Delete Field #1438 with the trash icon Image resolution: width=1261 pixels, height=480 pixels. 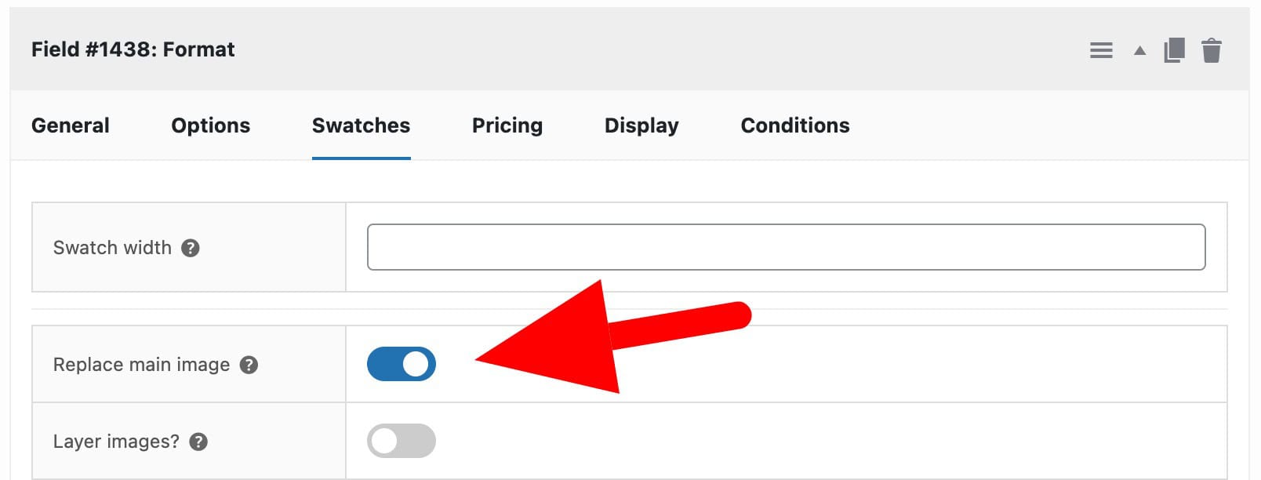(x=1211, y=49)
